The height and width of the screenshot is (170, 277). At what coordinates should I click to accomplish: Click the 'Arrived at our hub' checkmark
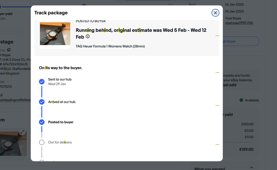pyautogui.click(x=42, y=102)
